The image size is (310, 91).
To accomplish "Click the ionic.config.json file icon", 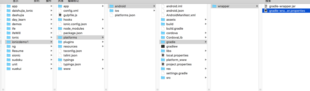I will (x=60, y=24).
